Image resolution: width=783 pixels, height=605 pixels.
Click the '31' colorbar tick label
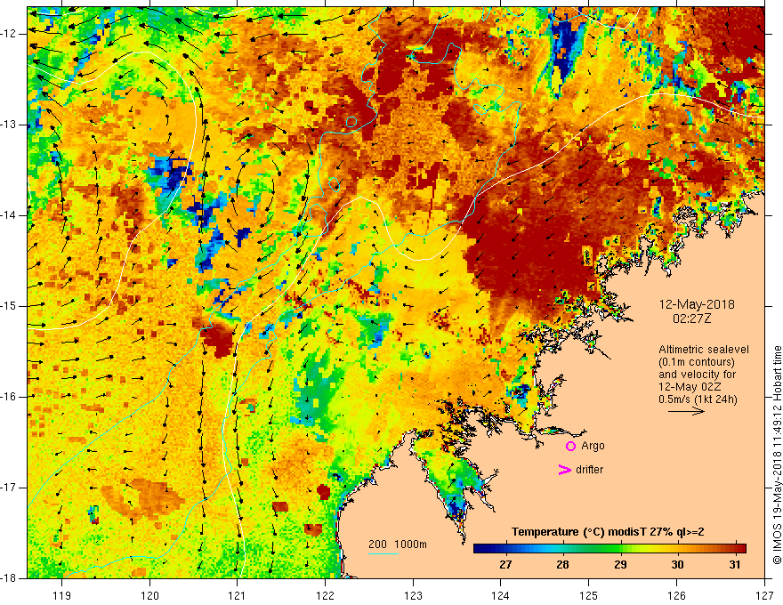click(x=735, y=565)
